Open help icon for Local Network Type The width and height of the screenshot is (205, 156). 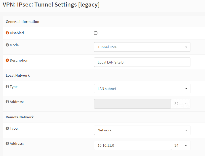(8, 87)
